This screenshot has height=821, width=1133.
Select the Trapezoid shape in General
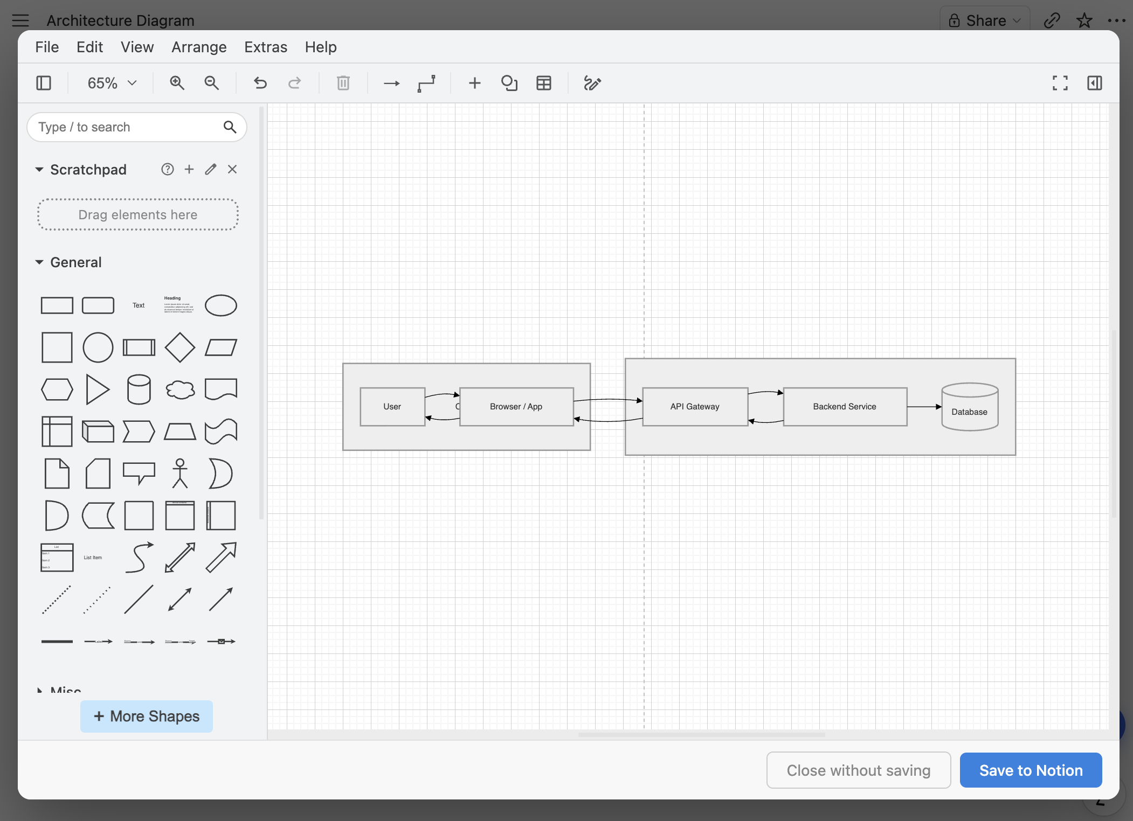[180, 432]
